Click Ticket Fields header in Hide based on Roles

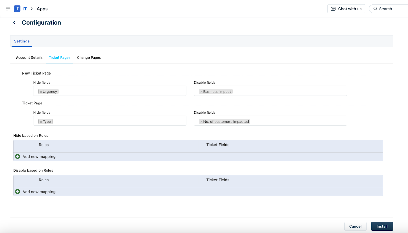(x=218, y=145)
